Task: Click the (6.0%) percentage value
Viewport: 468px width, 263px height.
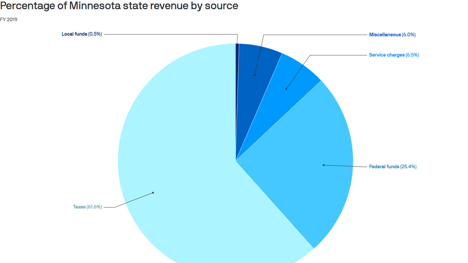Action: click(408, 35)
